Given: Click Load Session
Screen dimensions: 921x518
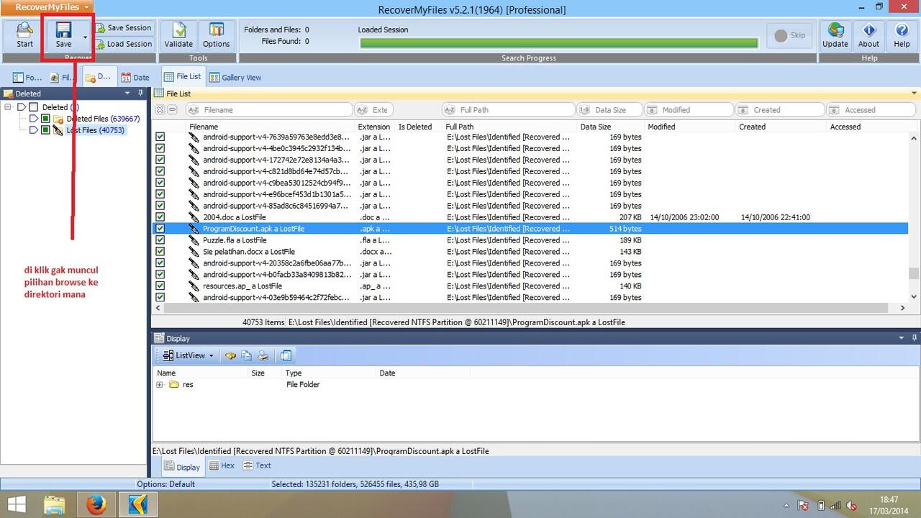Looking at the screenshot, I should pyautogui.click(x=123, y=44).
